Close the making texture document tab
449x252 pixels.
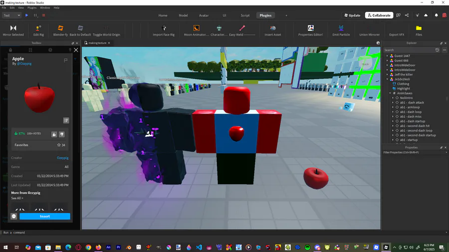109,43
